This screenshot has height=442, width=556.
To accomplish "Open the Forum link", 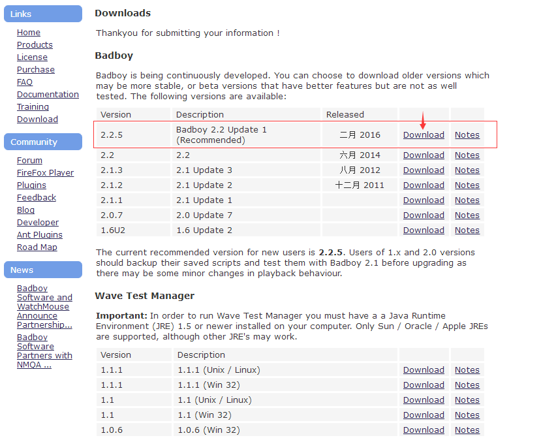I will [x=29, y=161].
